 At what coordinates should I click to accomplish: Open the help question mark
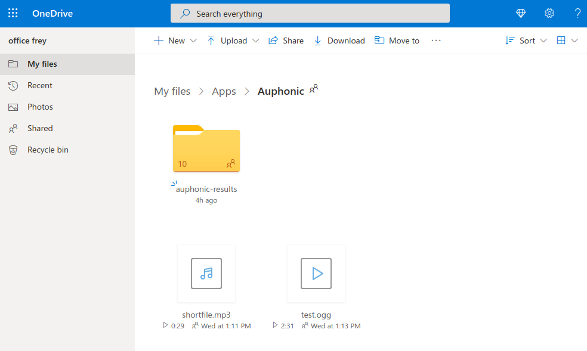click(577, 14)
